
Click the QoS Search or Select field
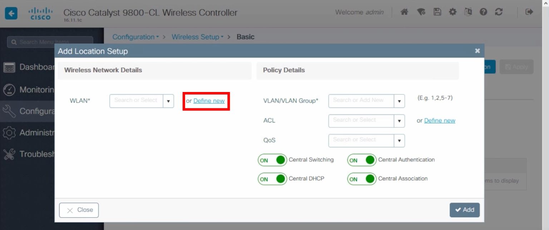click(x=361, y=140)
